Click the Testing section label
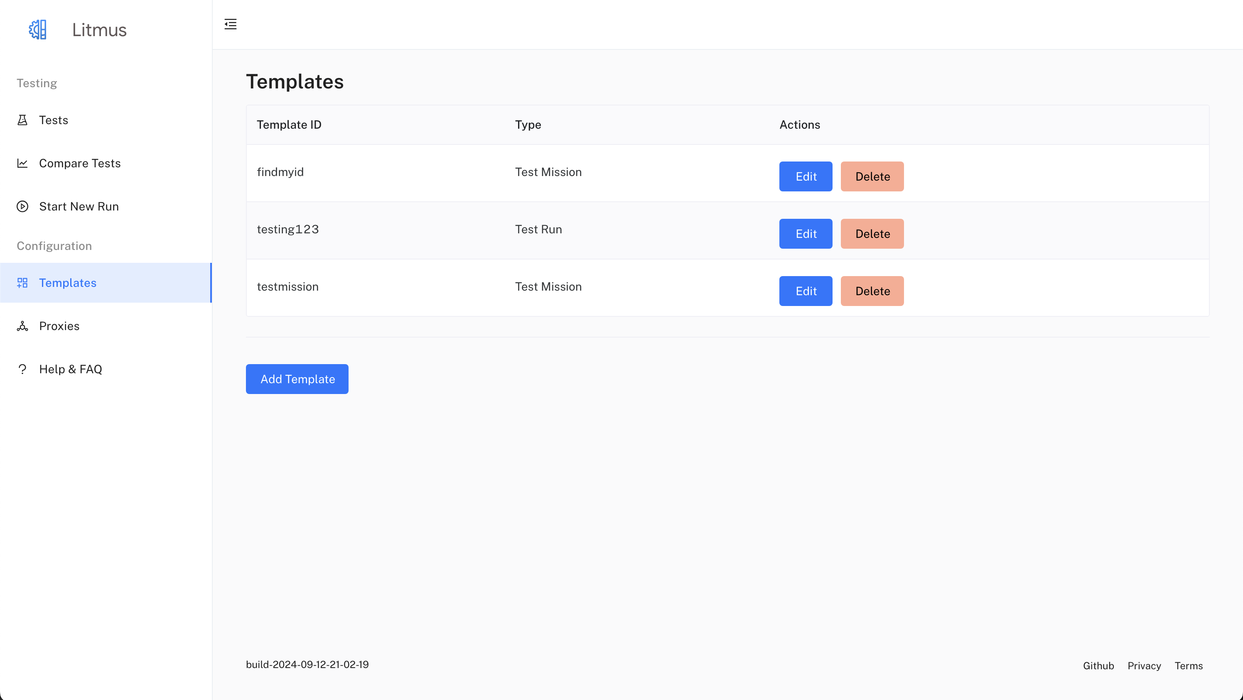1243x700 pixels. [37, 83]
